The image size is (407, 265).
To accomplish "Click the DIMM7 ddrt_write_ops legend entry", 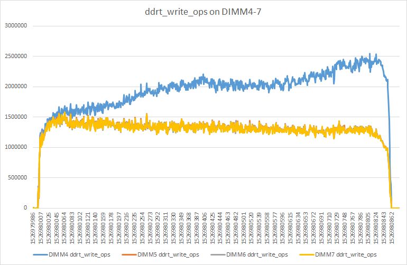I will point(338,254).
